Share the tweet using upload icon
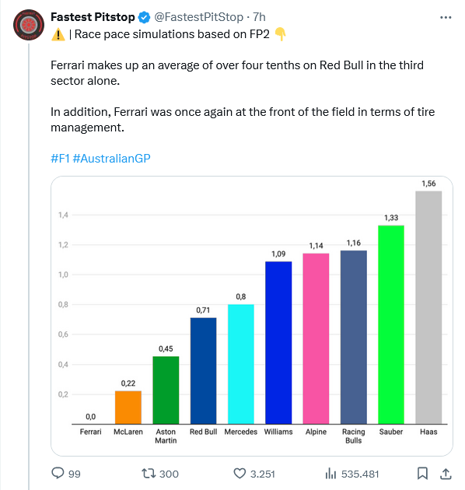This screenshot has width=465, height=490. click(446, 474)
